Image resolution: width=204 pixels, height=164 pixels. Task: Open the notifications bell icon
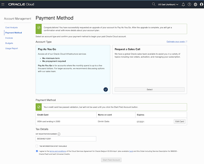(x=183, y=4)
